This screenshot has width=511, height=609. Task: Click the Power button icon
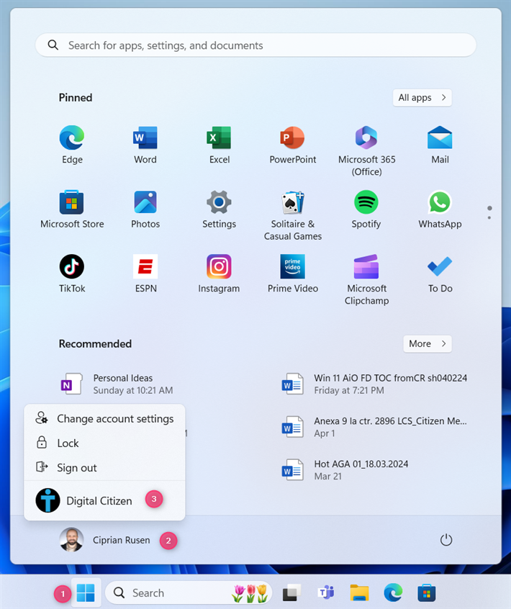pos(446,540)
